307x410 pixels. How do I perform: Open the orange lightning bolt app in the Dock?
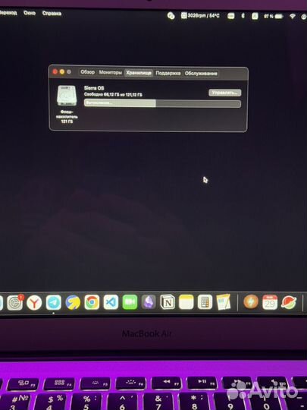coord(251,301)
